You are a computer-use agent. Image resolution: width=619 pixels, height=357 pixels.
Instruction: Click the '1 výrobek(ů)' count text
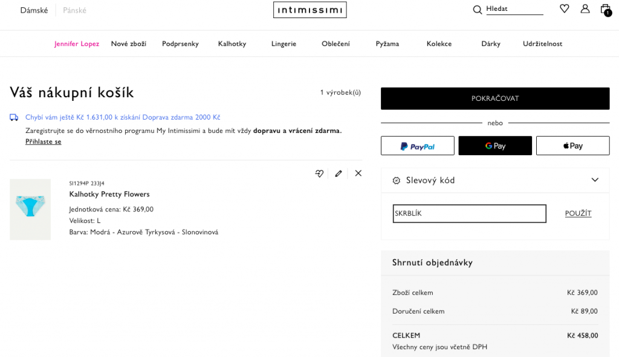pos(340,92)
